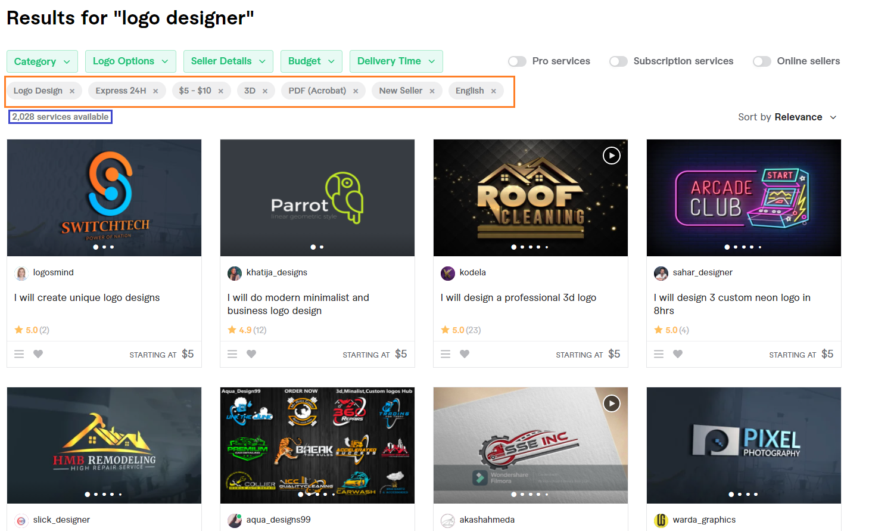Screen dimensions: 869x531
Task: Open seller profile khatija_designs
Action: tap(277, 272)
